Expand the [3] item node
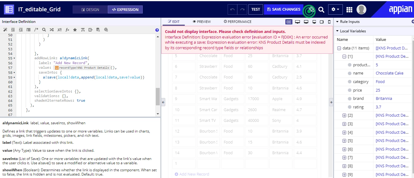Screen dimensions: 414x178 click(x=344, y=124)
